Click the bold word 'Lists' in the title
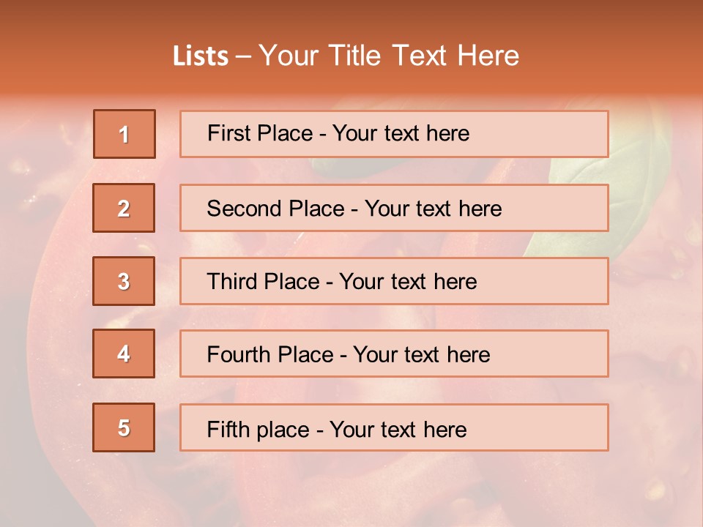This screenshot has height=527, width=703. 201,56
